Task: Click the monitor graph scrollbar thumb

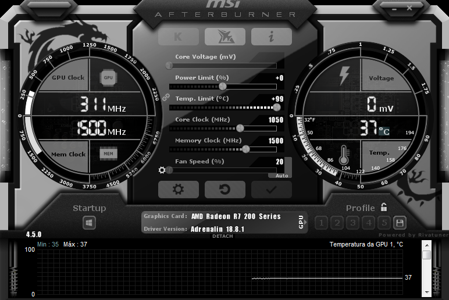Action: click(x=427, y=255)
